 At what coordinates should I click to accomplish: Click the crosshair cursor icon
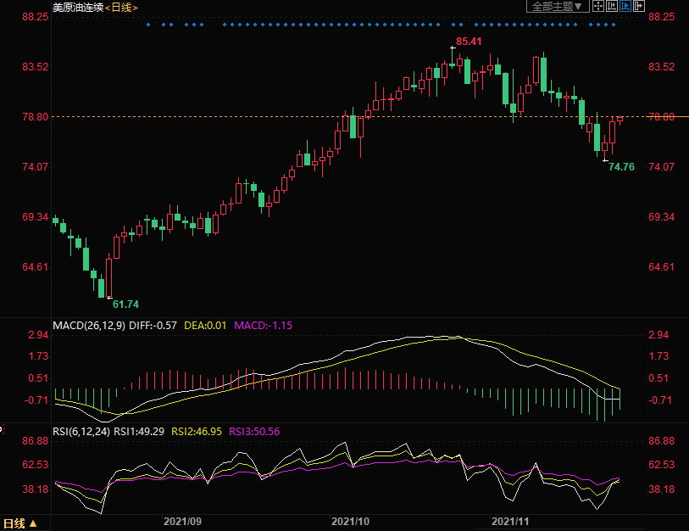(597, 7)
